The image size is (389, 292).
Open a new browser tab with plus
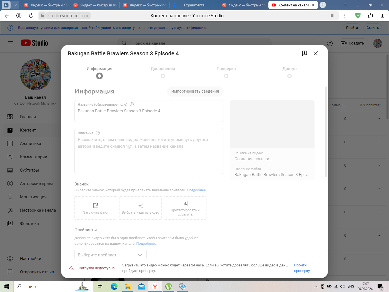[323, 5]
